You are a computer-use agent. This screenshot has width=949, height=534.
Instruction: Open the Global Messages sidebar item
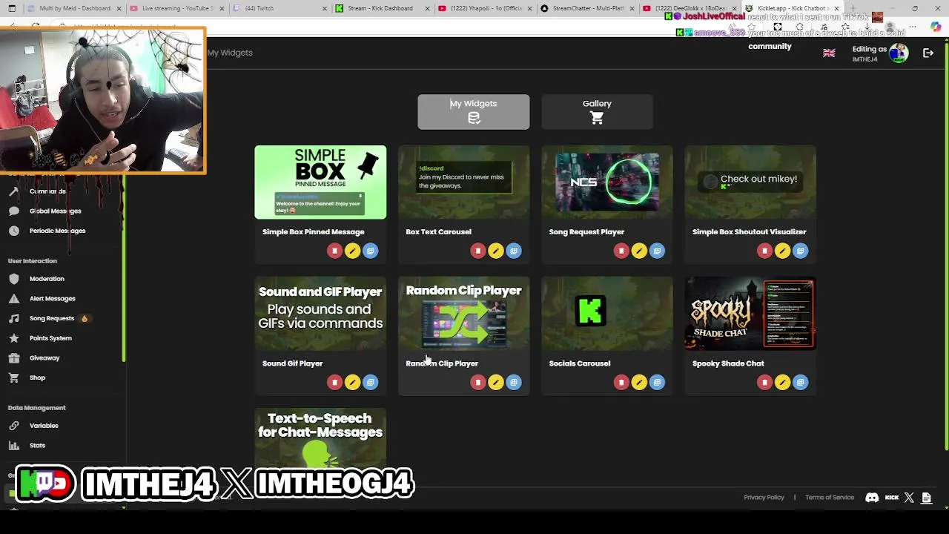tap(55, 211)
